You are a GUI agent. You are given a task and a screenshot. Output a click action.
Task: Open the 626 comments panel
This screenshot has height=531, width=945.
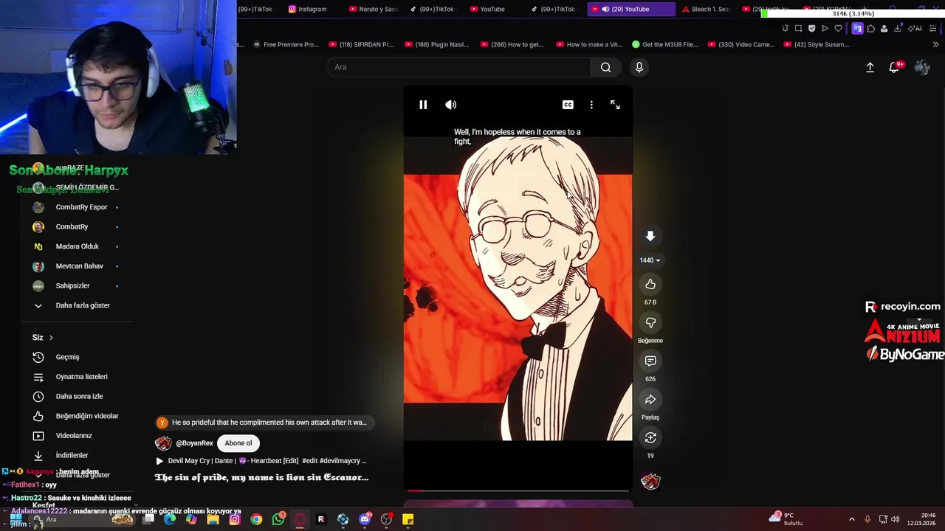click(x=650, y=361)
